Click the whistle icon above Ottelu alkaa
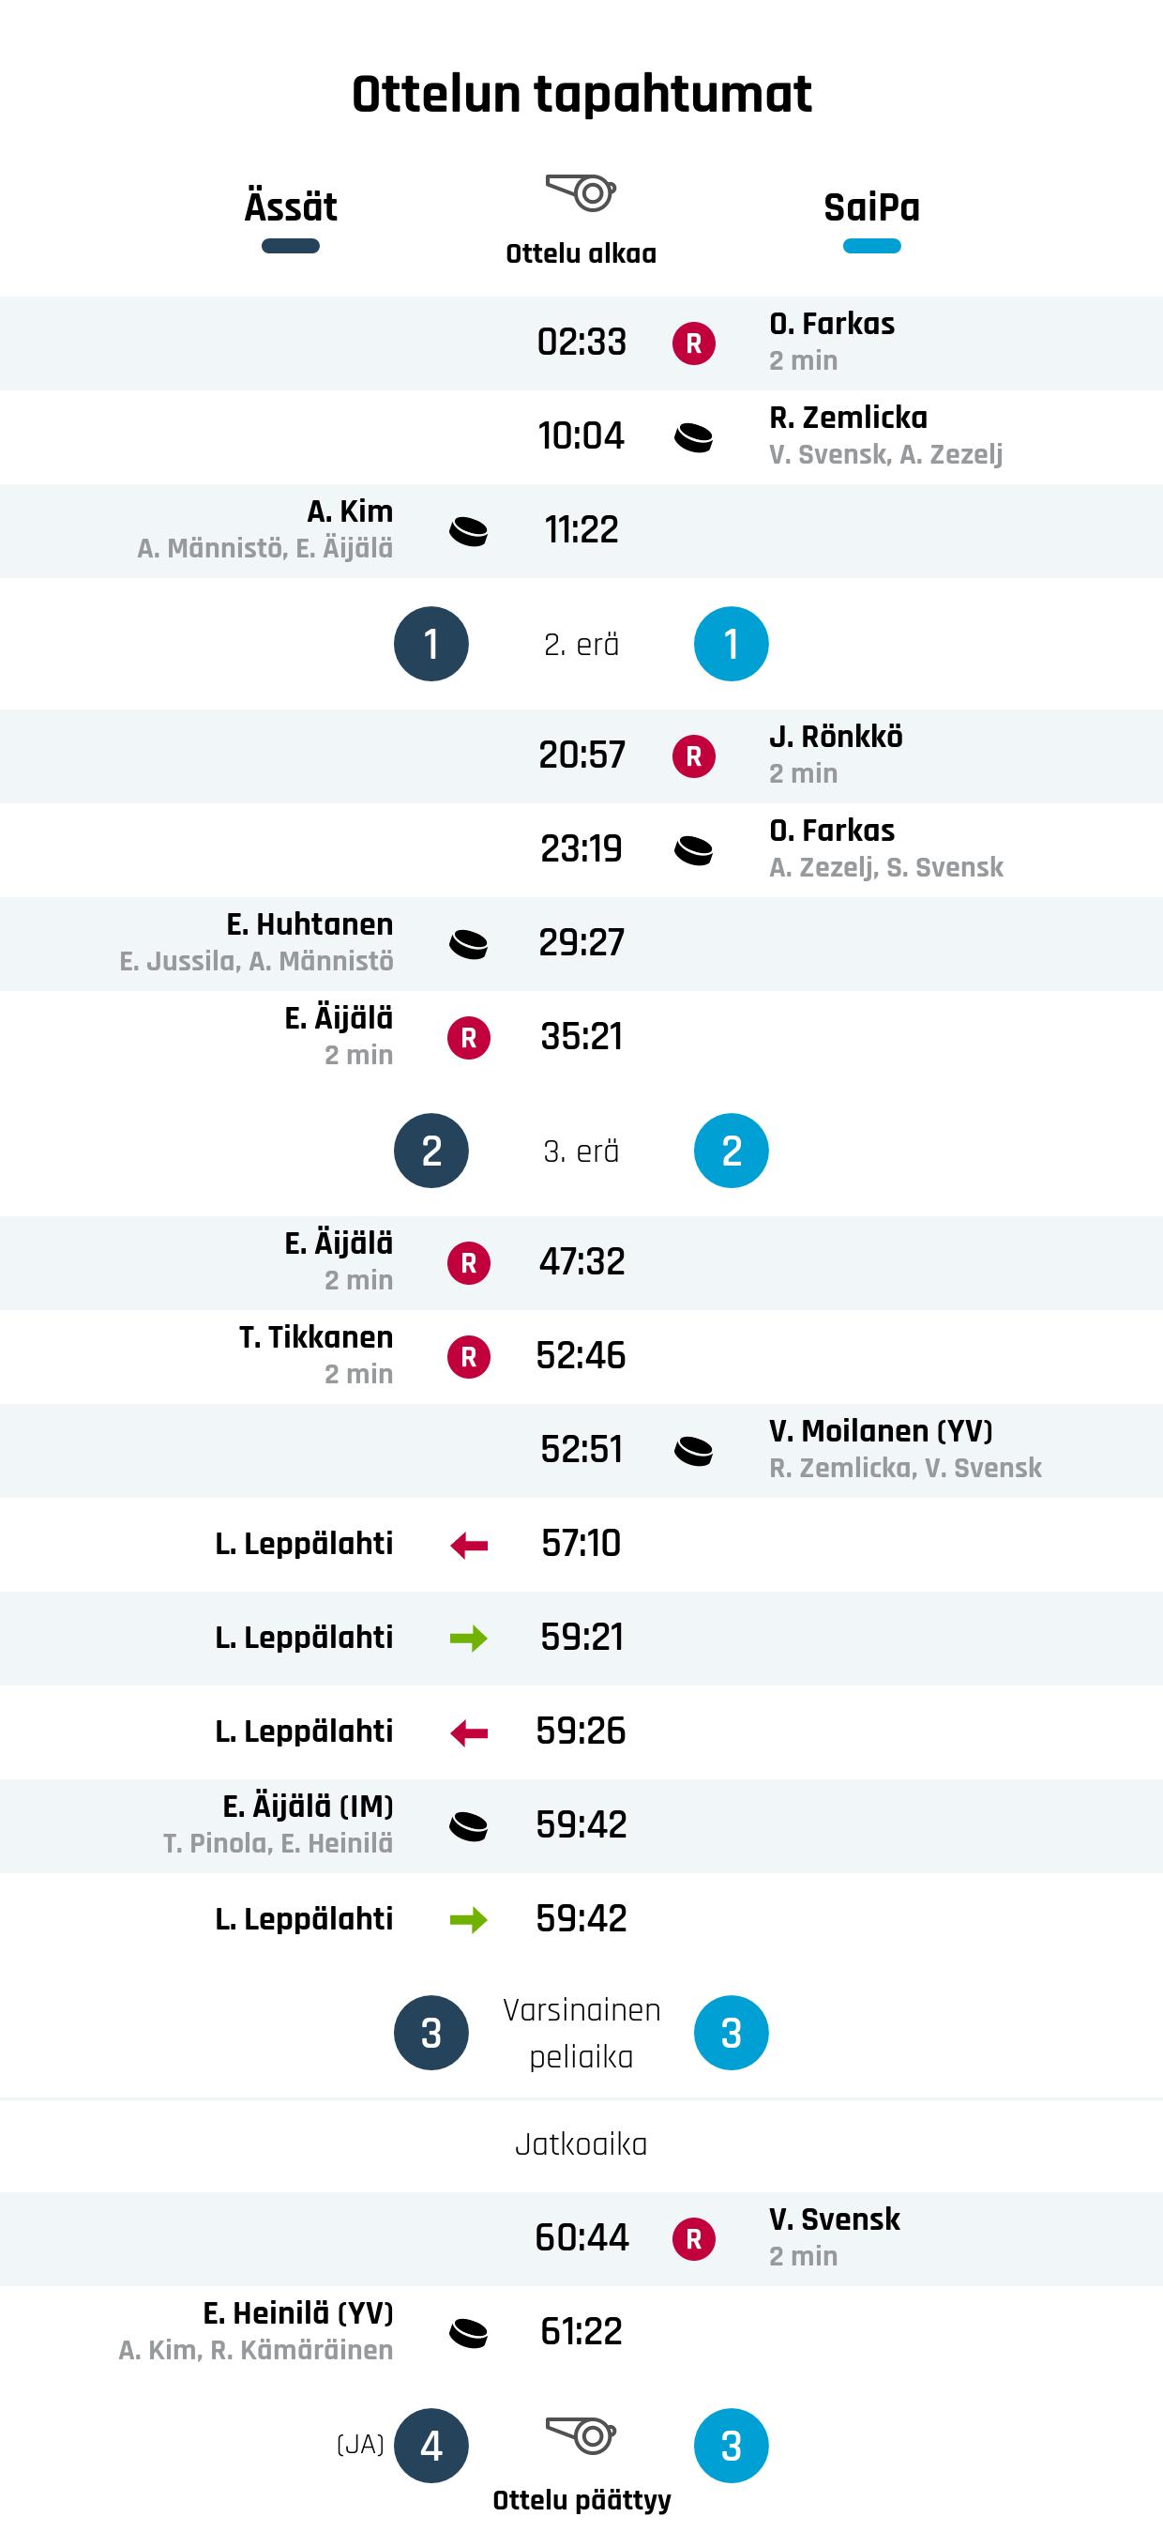The image size is (1163, 2532). [581, 191]
